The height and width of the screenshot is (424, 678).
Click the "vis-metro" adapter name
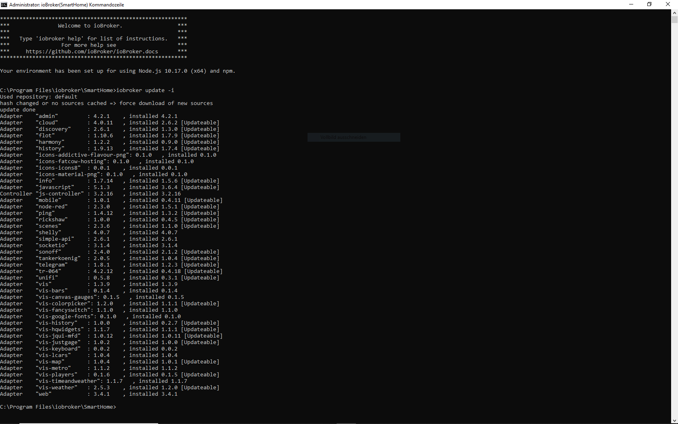[x=53, y=368]
